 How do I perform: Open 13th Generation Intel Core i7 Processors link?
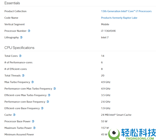(126, 11)
